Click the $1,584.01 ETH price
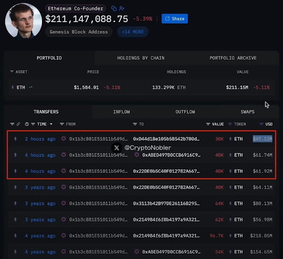Screen dimensions: 283x259 pyautogui.click(x=86, y=87)
